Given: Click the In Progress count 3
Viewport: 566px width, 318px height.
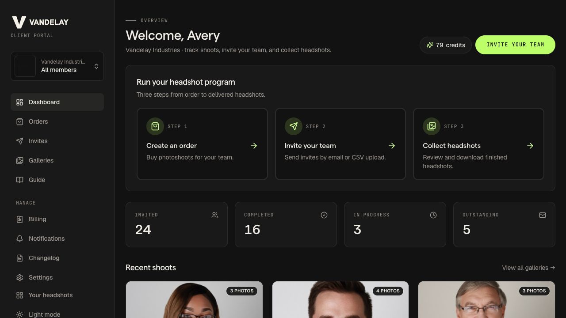Looking at the screenshot, I should point(357,230).
